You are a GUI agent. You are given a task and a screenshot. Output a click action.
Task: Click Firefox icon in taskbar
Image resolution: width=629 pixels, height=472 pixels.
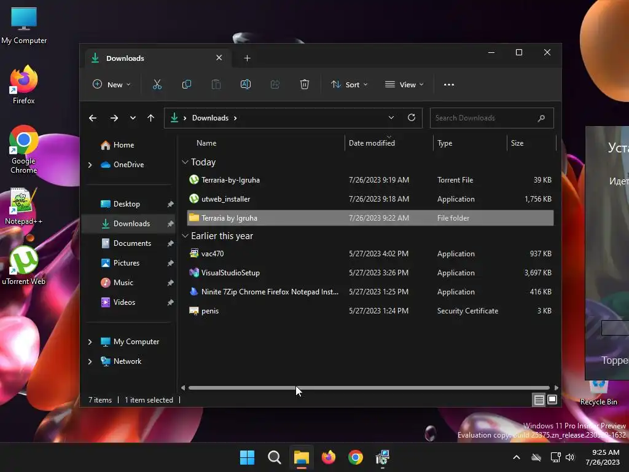coord(329,457)
